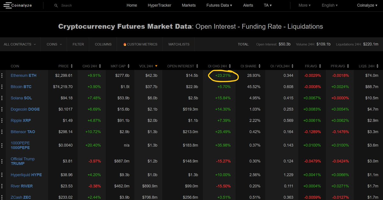Open CUSTOM METRICS with flame icon

[x=140, y=44]
